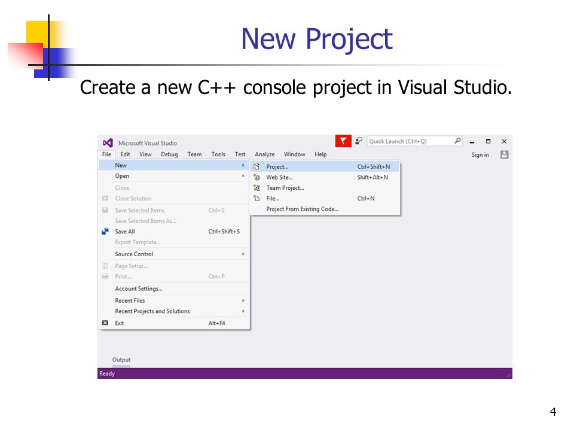Click the Ctrl+Shift+S shortcut text

[x=224, y=231]
